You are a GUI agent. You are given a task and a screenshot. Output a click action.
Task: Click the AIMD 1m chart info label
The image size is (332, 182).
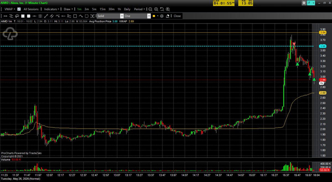click(7, 21)
